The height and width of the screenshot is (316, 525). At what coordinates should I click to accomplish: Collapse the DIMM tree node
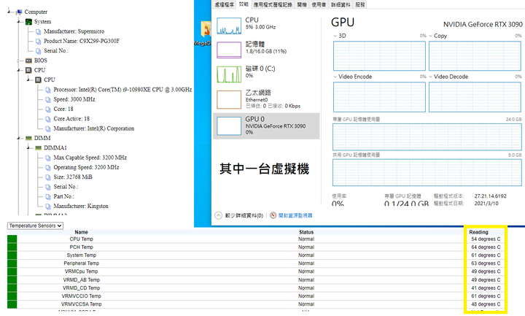pyautogui.click(x=19, y=138)
